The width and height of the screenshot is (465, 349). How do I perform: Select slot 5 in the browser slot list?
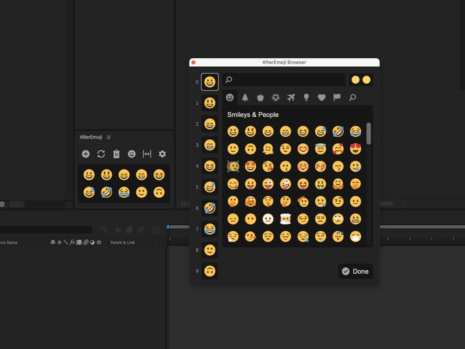click(x=210, y=187)
